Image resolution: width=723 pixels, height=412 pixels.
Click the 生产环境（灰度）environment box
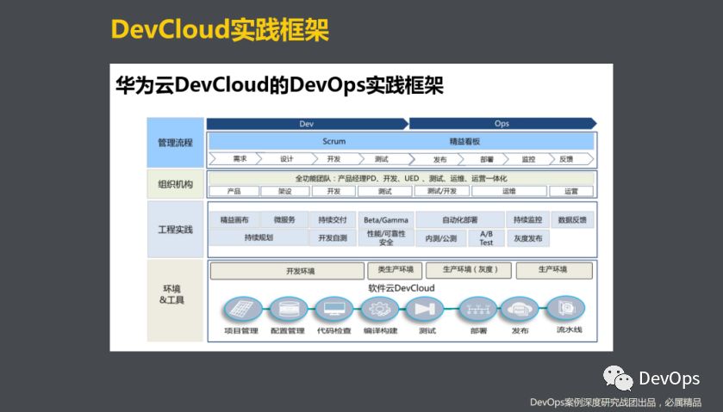pos(469,270)
